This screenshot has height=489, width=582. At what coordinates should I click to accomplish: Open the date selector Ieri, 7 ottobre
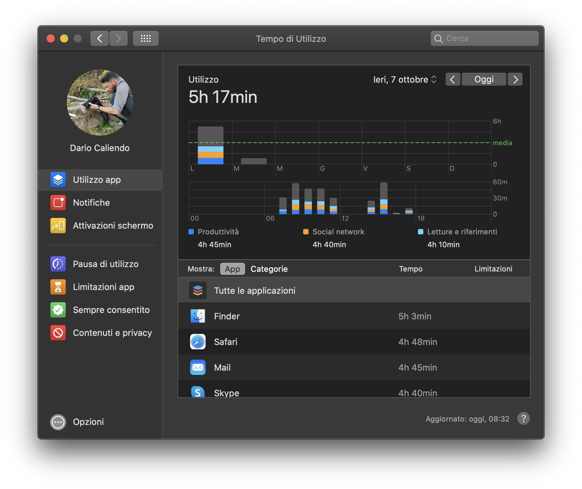pos(405,80)
